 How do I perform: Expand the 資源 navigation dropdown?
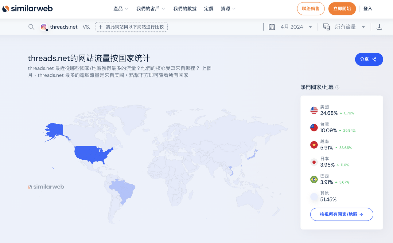[x=228, y=9]
